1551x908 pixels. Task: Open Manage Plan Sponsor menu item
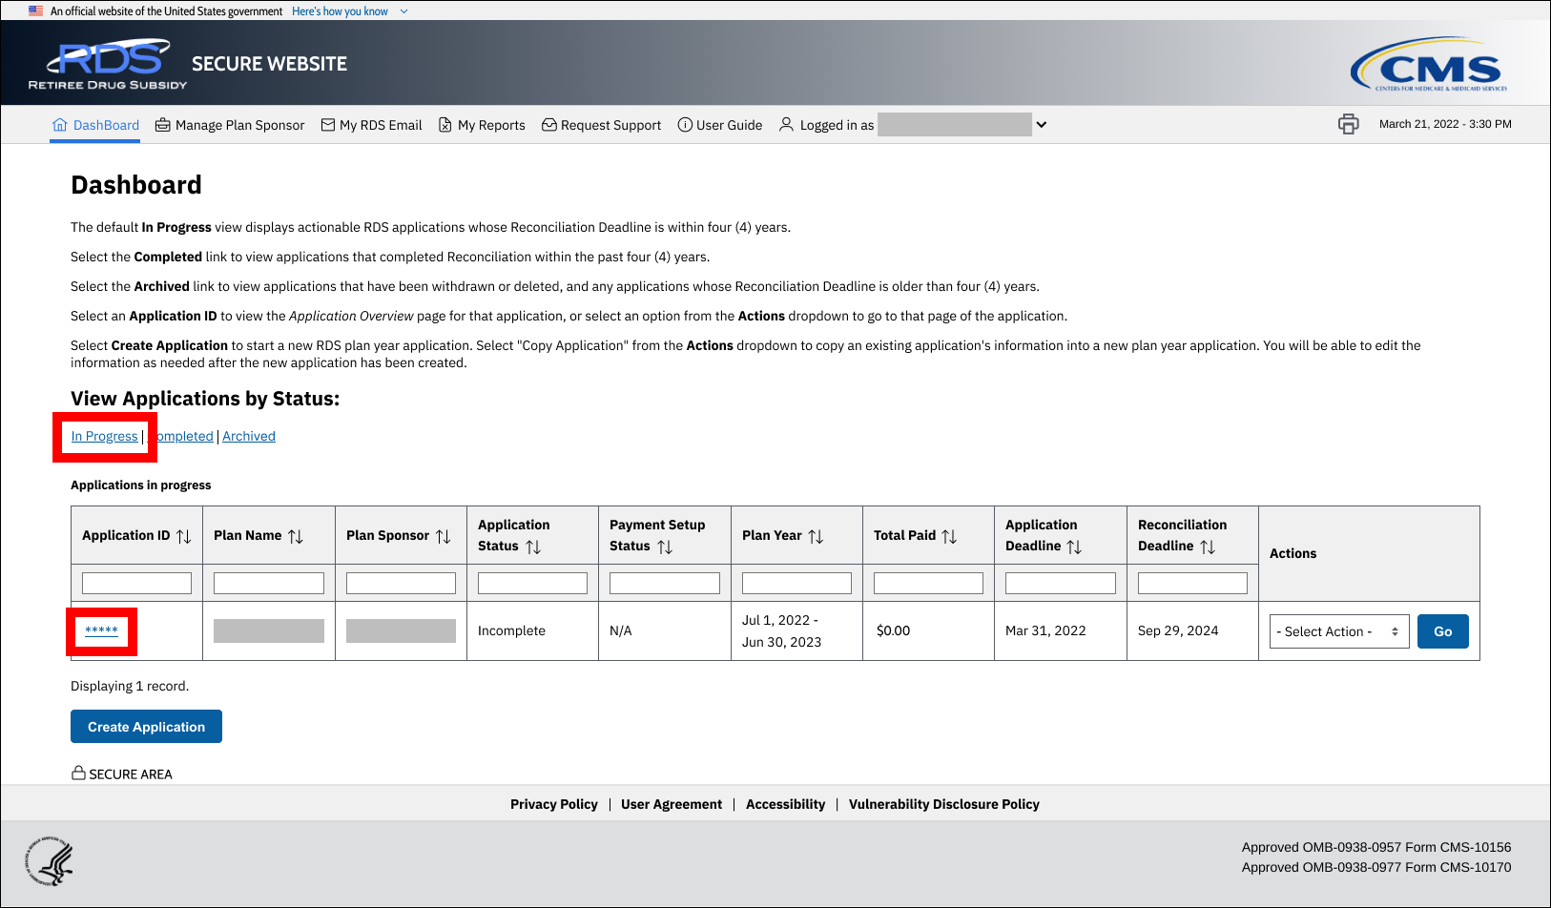[230, 125]
